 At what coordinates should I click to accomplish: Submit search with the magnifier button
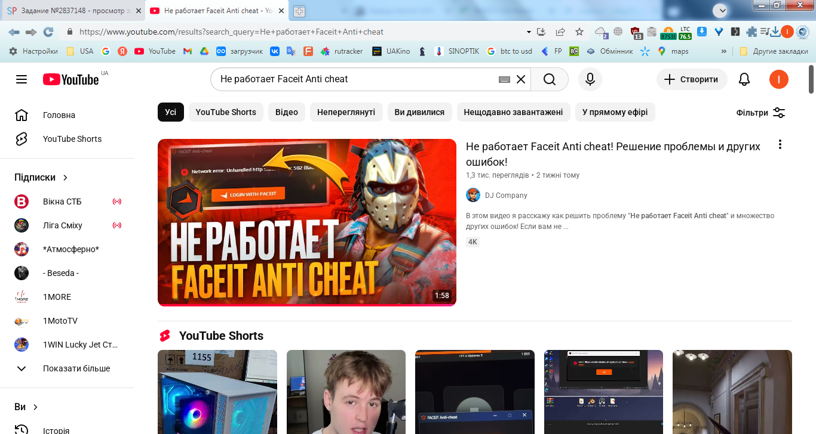click(550, 79)
